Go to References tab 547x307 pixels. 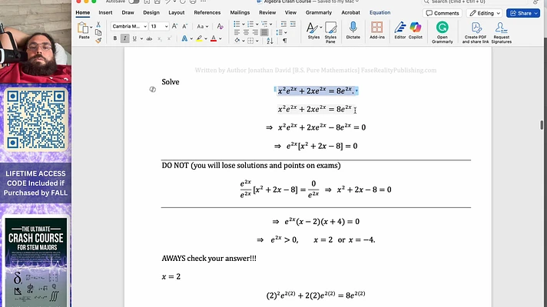click(207, 12)
